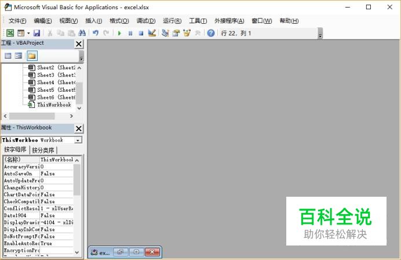
Task: Click the ConflictResolution property value
Action: (57, 208)
